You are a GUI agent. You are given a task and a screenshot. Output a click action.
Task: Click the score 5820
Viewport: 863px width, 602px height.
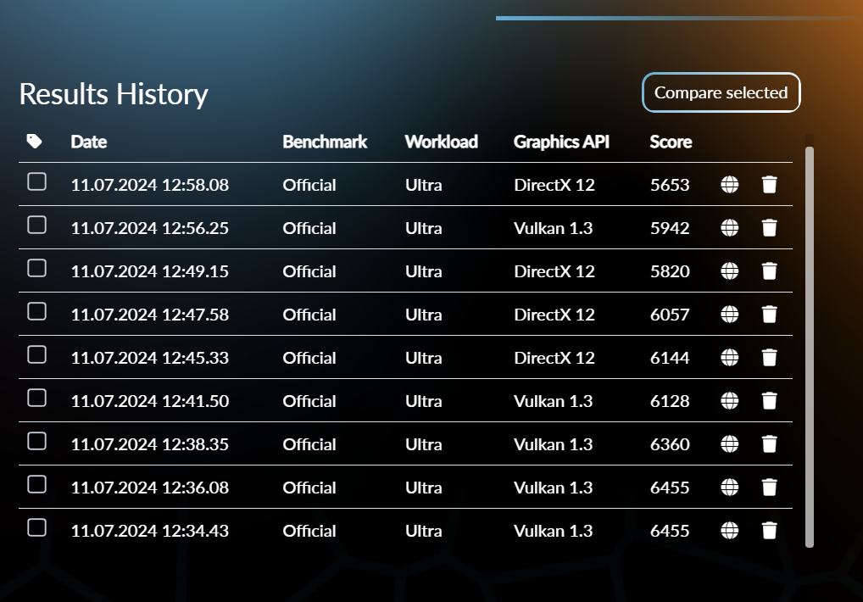coord(670,271)
